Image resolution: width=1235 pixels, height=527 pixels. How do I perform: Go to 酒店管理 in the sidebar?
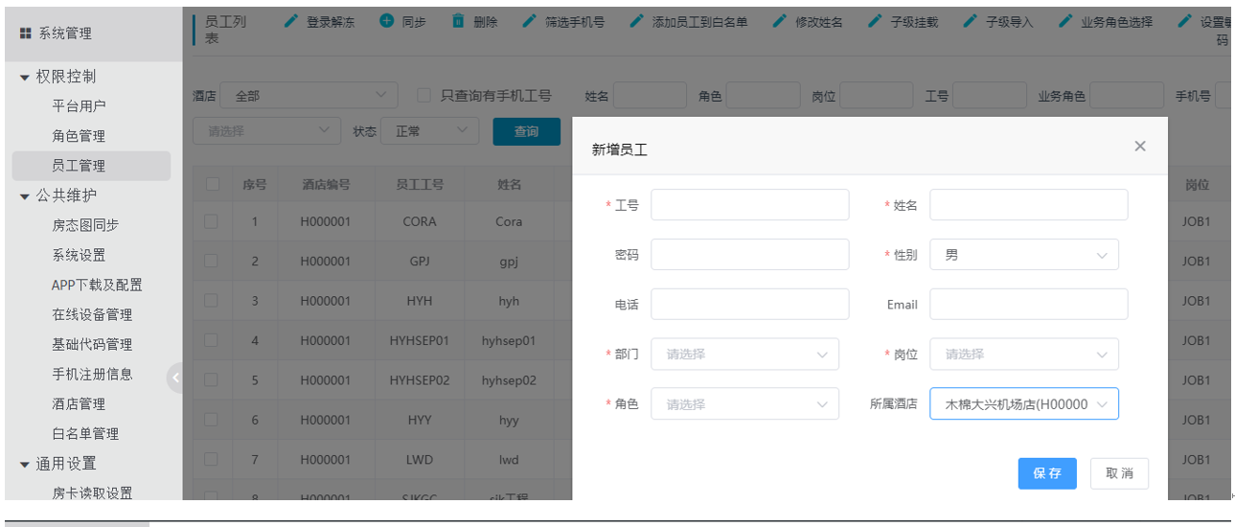[x=79, y=404]
